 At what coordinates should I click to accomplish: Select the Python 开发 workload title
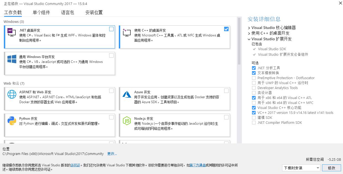point(28,119)
